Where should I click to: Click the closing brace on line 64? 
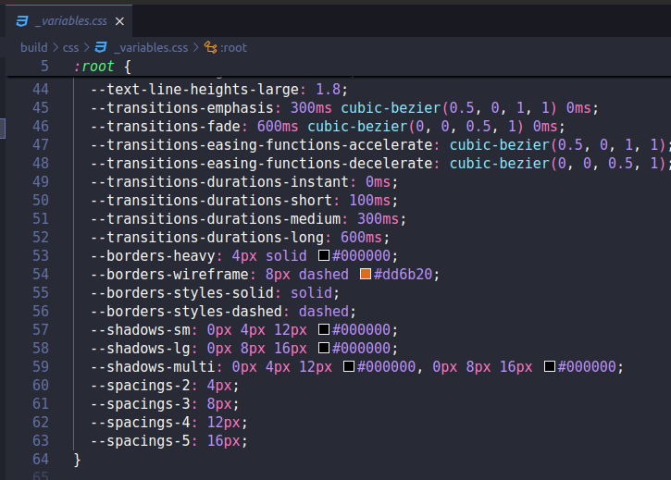coord(77,460)
